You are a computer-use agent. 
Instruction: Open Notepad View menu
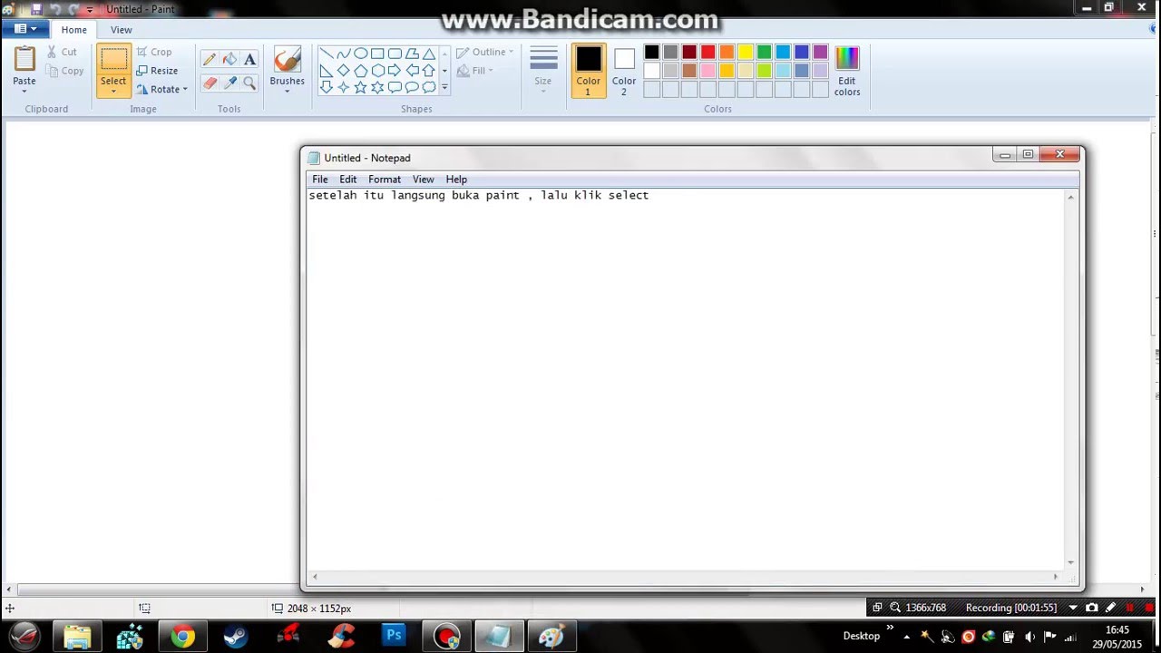(x=423, y=180)
